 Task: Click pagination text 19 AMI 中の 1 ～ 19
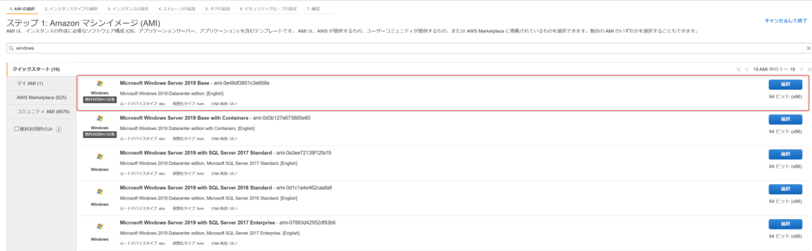point(773,69)
